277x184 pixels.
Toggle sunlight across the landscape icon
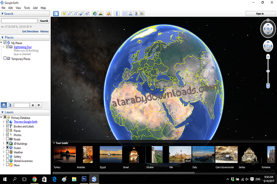click(x=101, y=13)
